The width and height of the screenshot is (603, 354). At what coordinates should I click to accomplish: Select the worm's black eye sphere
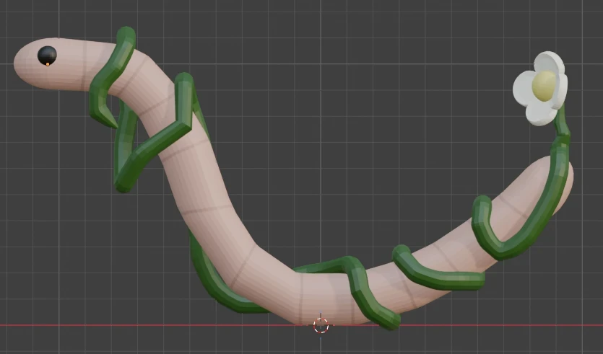pos(47,56)
